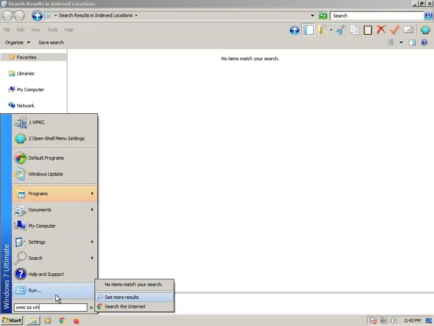Open Classic Explorer settings shell icon

pos(426,30)
